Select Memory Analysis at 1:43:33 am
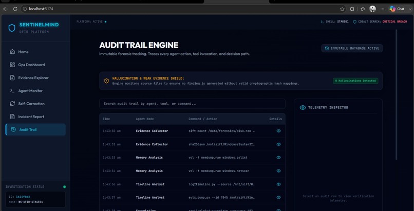This screenshot has width=414, height=211. point(149,158)
